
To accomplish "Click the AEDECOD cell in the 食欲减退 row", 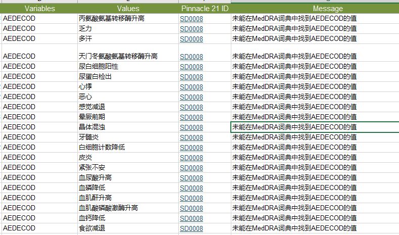I will pyautogui.click(x=39, y=228).
